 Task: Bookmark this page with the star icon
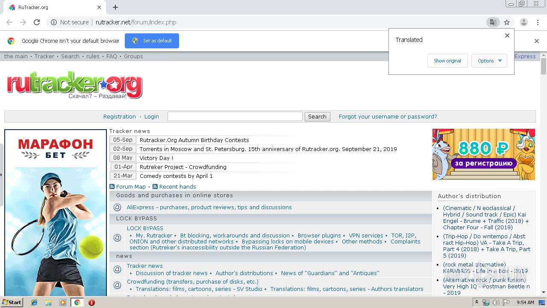pyautogui.click(x=507, y=22)
